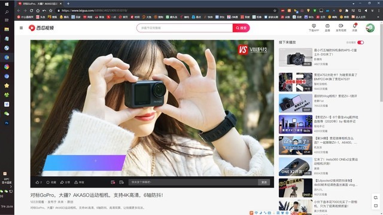The height and width of the screenshot is (215, 383).
Task: Open the WeChat icon in the taskbar
Action: point(7,113)
